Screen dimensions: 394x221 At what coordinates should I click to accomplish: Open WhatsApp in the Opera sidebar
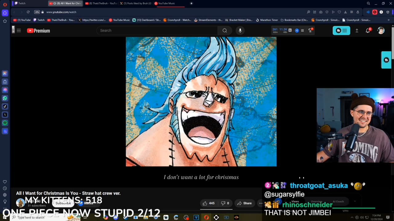coord(5,98)
